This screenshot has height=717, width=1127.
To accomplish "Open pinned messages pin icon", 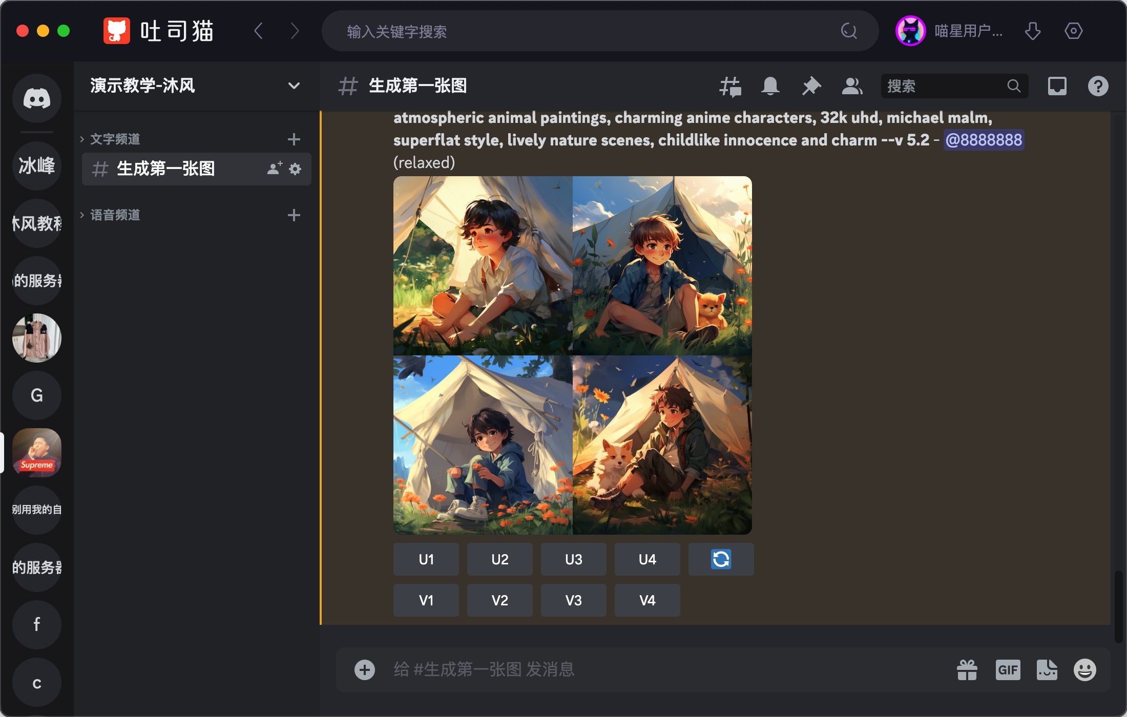I will (811, 86).
